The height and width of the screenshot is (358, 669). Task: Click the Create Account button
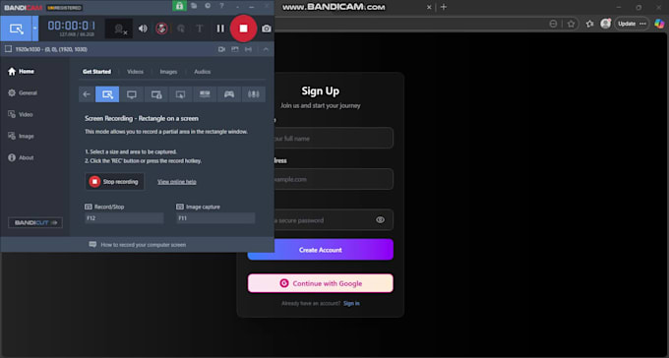click(x=321, y=250)
